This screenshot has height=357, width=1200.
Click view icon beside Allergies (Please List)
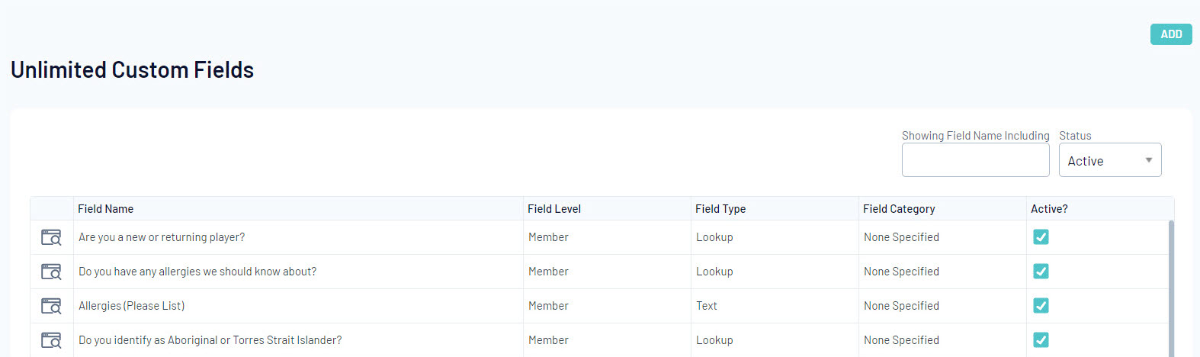coord(51,306)
